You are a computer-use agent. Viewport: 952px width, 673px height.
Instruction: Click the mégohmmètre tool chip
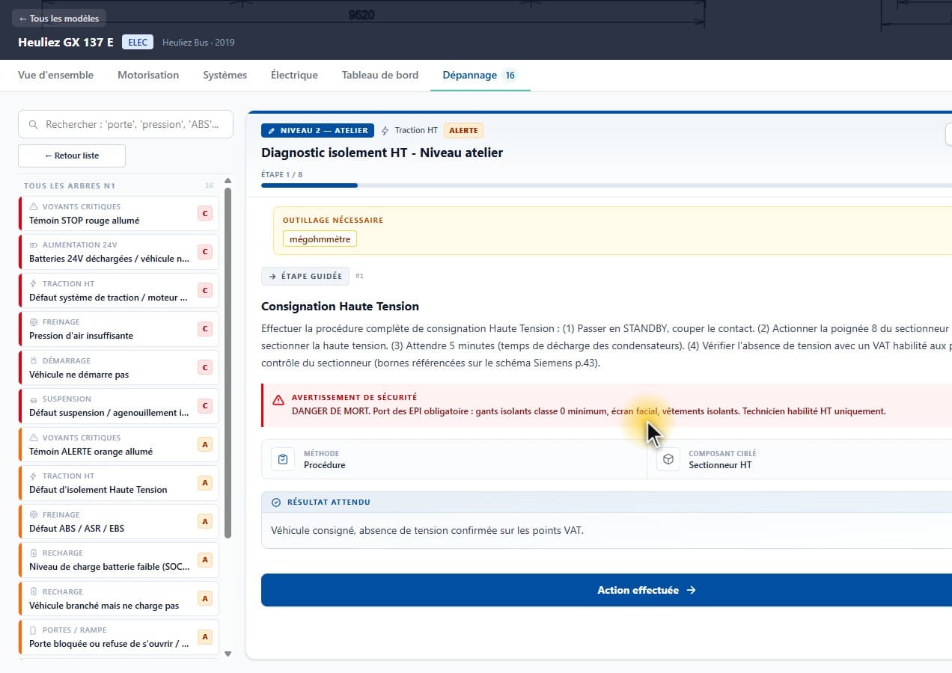[x=320, y=239]
